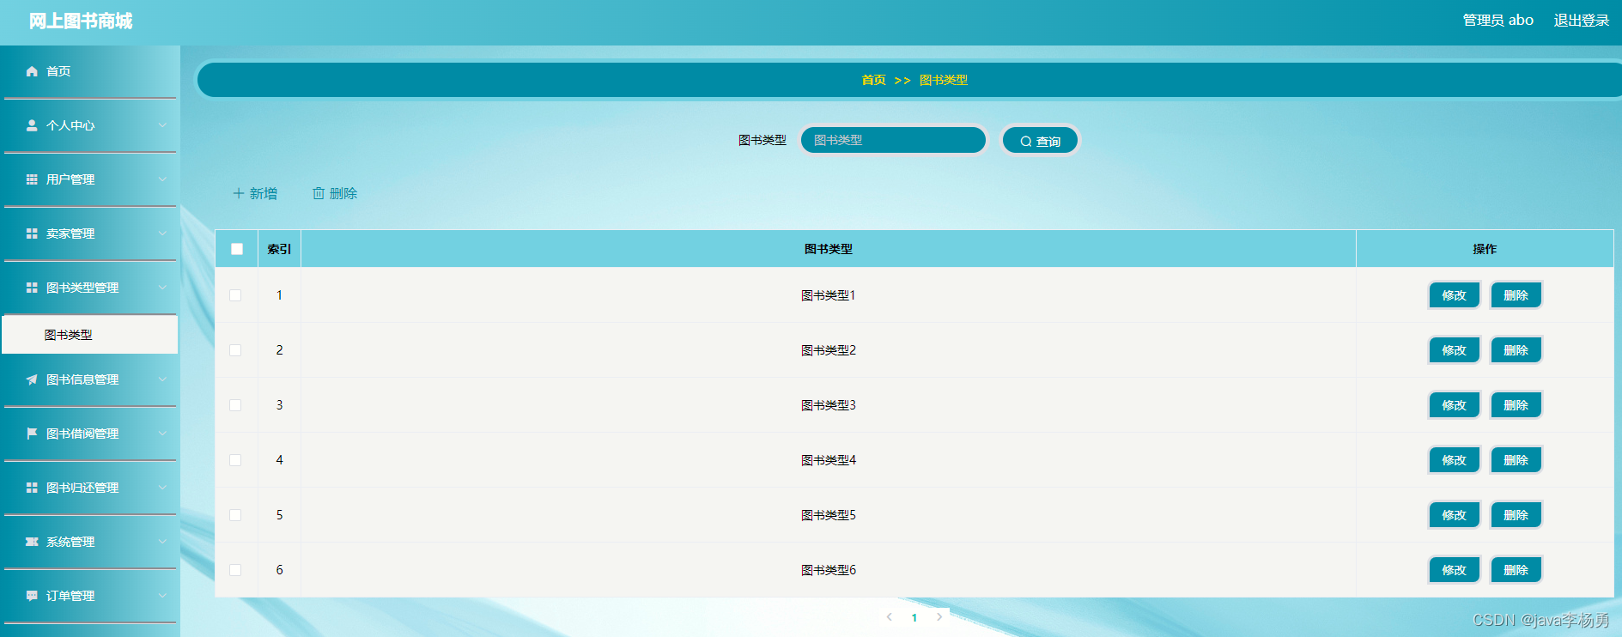Click 修改 for row 图书类型2
1622x637 pixels.
coord(1455,350)
